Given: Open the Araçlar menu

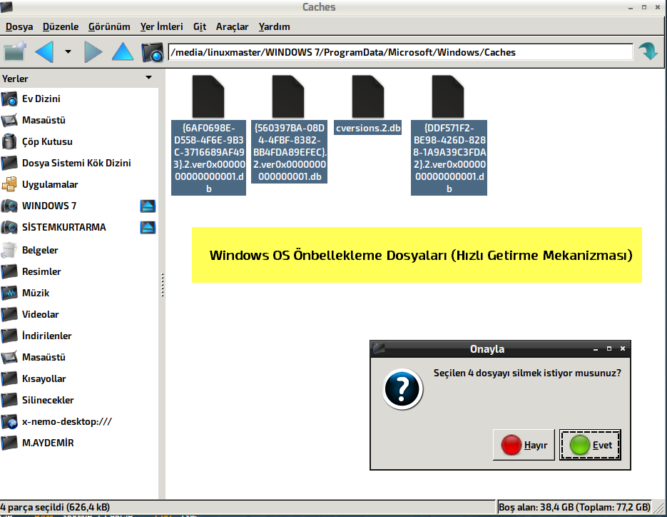Looking at the screenshot, I should tap(233, 27).
